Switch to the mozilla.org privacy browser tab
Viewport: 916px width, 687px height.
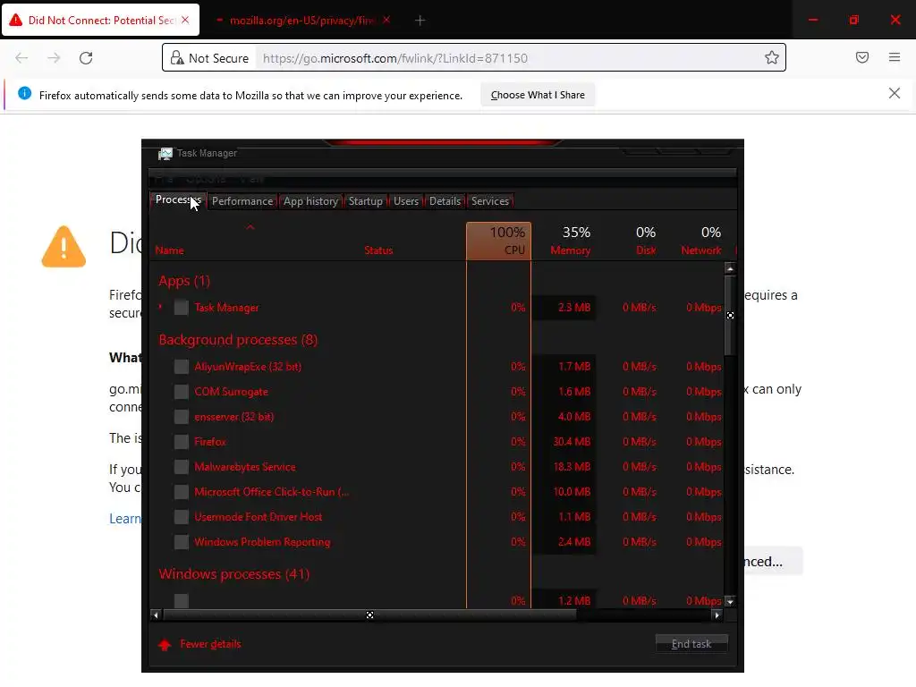(301, 21)
